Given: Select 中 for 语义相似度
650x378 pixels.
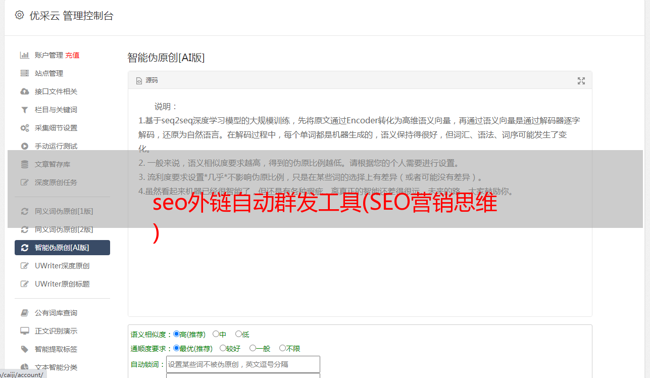Looking at the screenshot, I should coord(216,334).
